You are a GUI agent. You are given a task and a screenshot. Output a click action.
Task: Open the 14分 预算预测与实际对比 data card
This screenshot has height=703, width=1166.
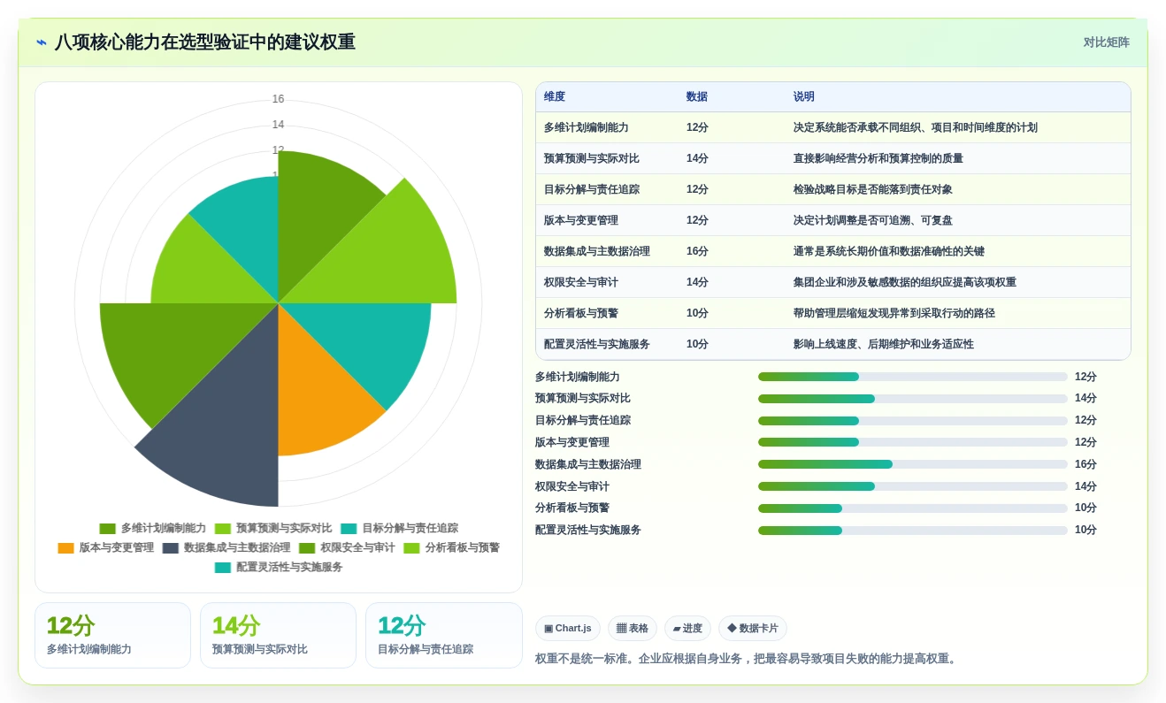(278, 635)
